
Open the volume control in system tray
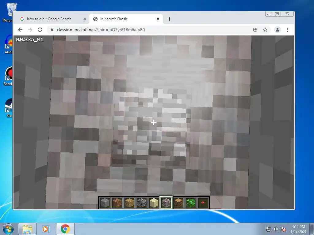point(276,229)
